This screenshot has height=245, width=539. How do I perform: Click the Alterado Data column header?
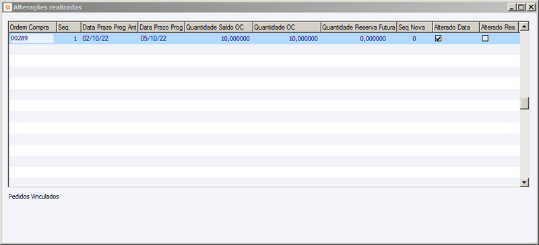[x=456, y=28]
